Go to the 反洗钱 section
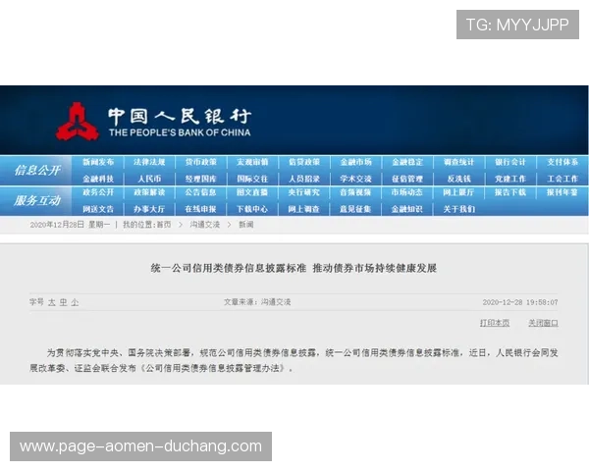 point(458,179)
